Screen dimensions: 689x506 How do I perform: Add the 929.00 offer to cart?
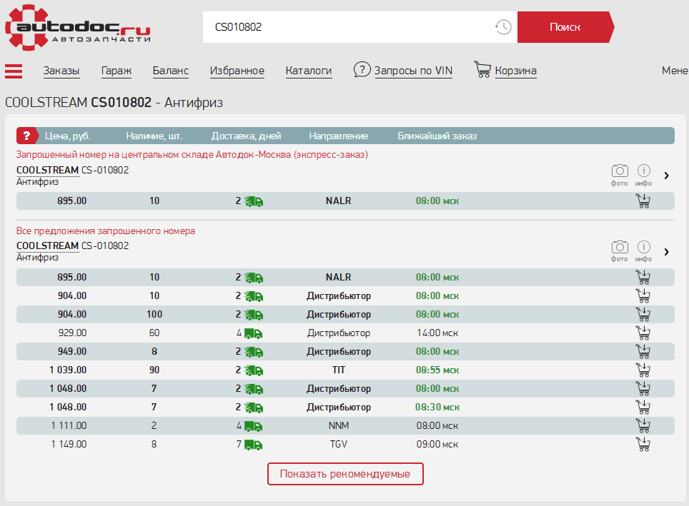click(643, 333)
